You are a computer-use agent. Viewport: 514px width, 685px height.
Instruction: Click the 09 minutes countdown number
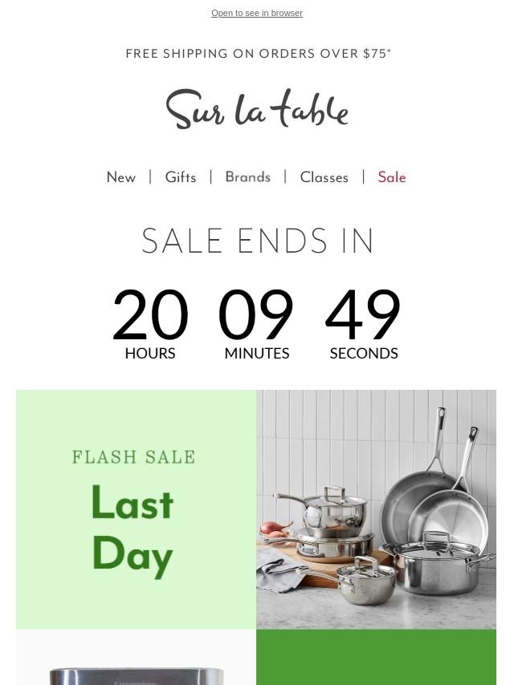(256, 314)
